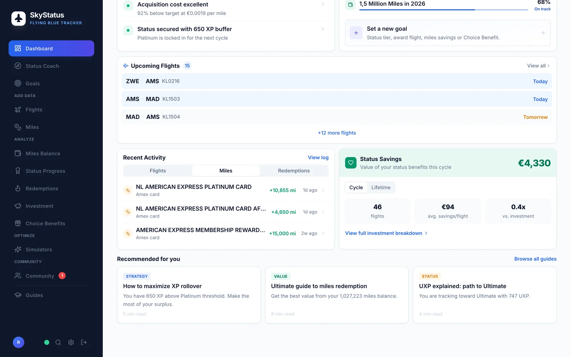Click the 46 flights stat tile
This screenshot has height=357, width=571.
(x=377, y=211)
